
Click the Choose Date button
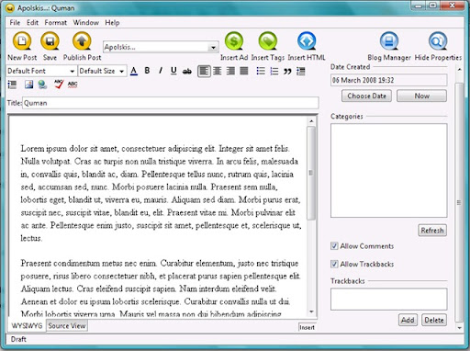[366, 96]
